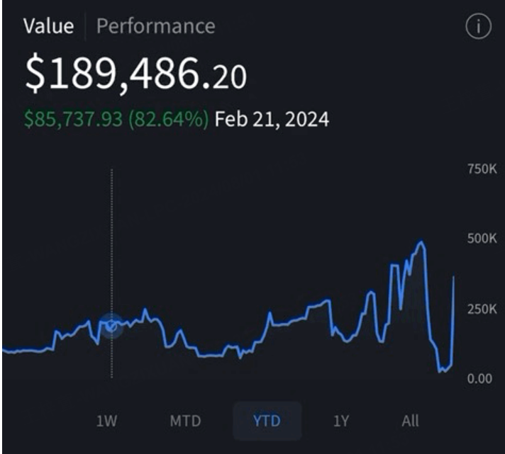Select the Value tab
The image size is (505, 454).
[x=49, y=26]
